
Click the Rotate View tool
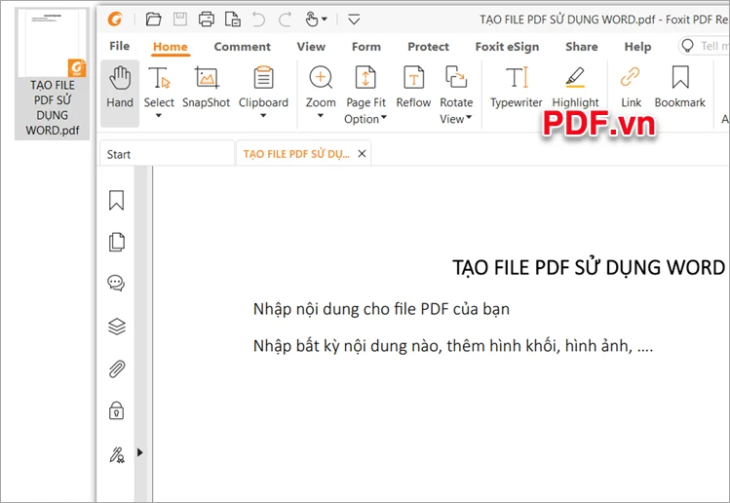(456, 95)
